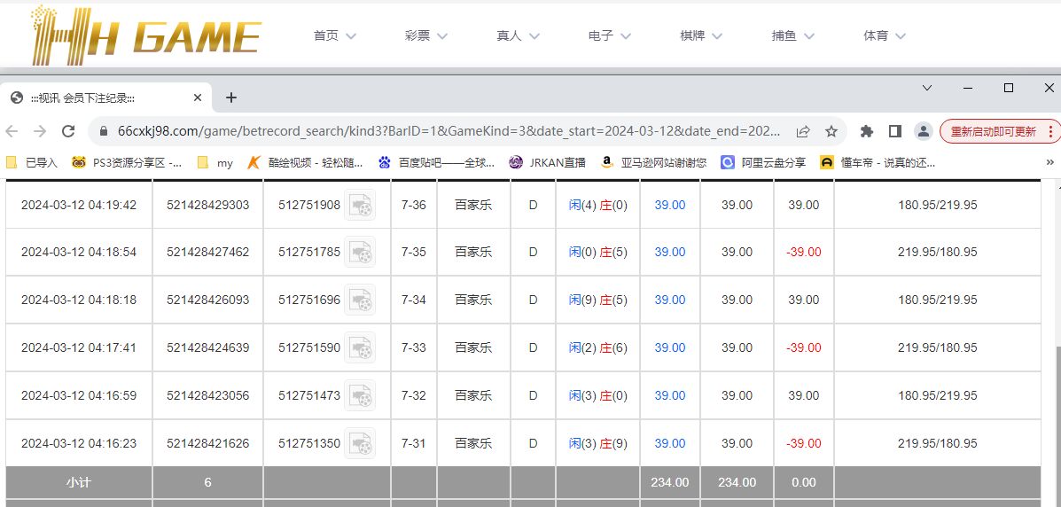This screenshot has width=1061, height=507.
Task: Expand the 真人 dropdown menu
Action: tap(519, 36)
